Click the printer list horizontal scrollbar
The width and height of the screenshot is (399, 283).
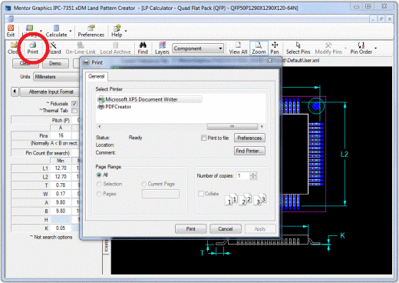pos(232,126)
